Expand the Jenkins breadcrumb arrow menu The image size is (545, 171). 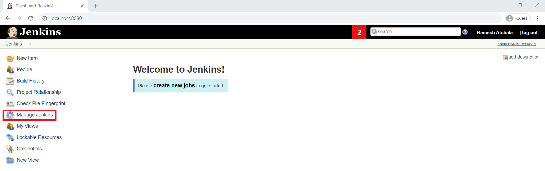point(30,44)
